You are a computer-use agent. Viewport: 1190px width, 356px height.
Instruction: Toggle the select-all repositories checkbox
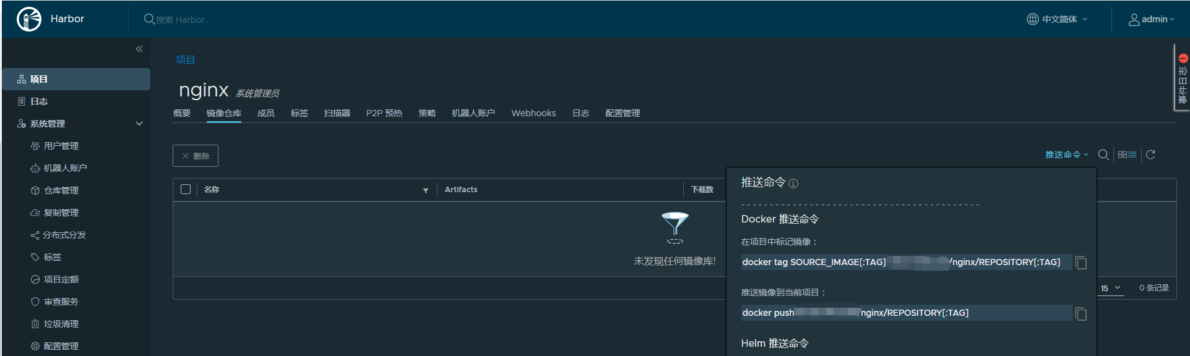(186, 189)
